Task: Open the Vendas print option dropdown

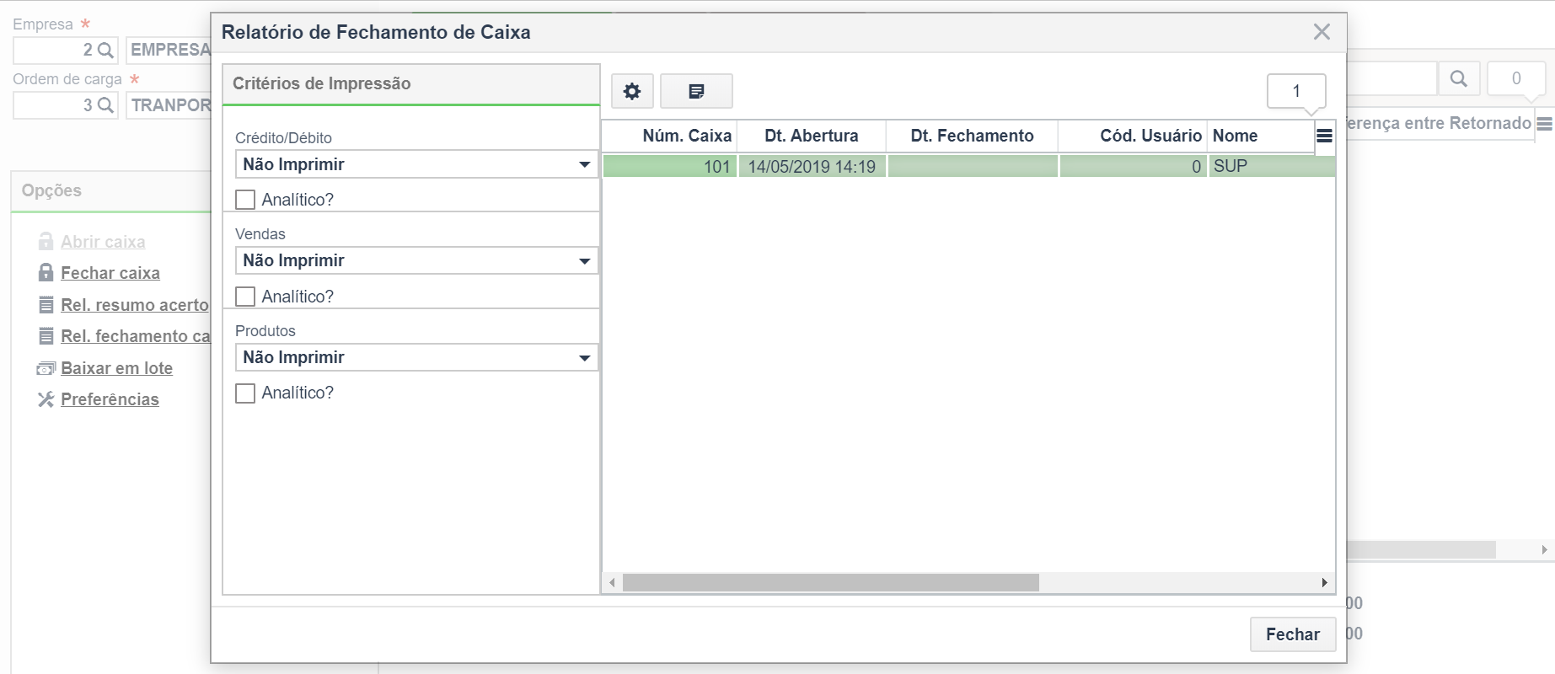Action: [x=416, y=260]
